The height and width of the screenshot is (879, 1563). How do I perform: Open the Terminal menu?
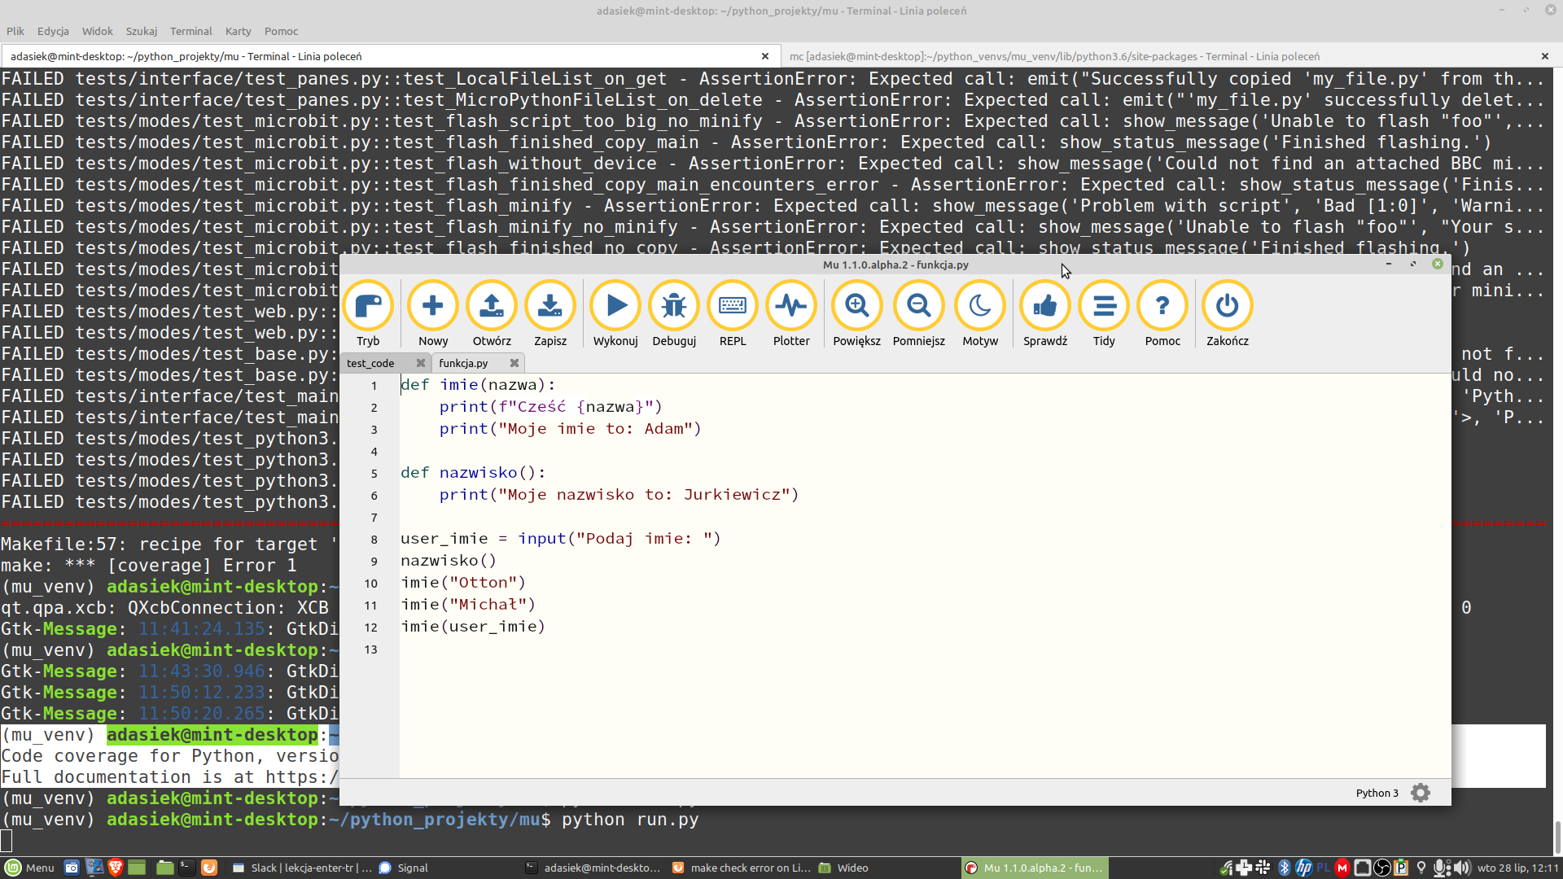(191, 31)
